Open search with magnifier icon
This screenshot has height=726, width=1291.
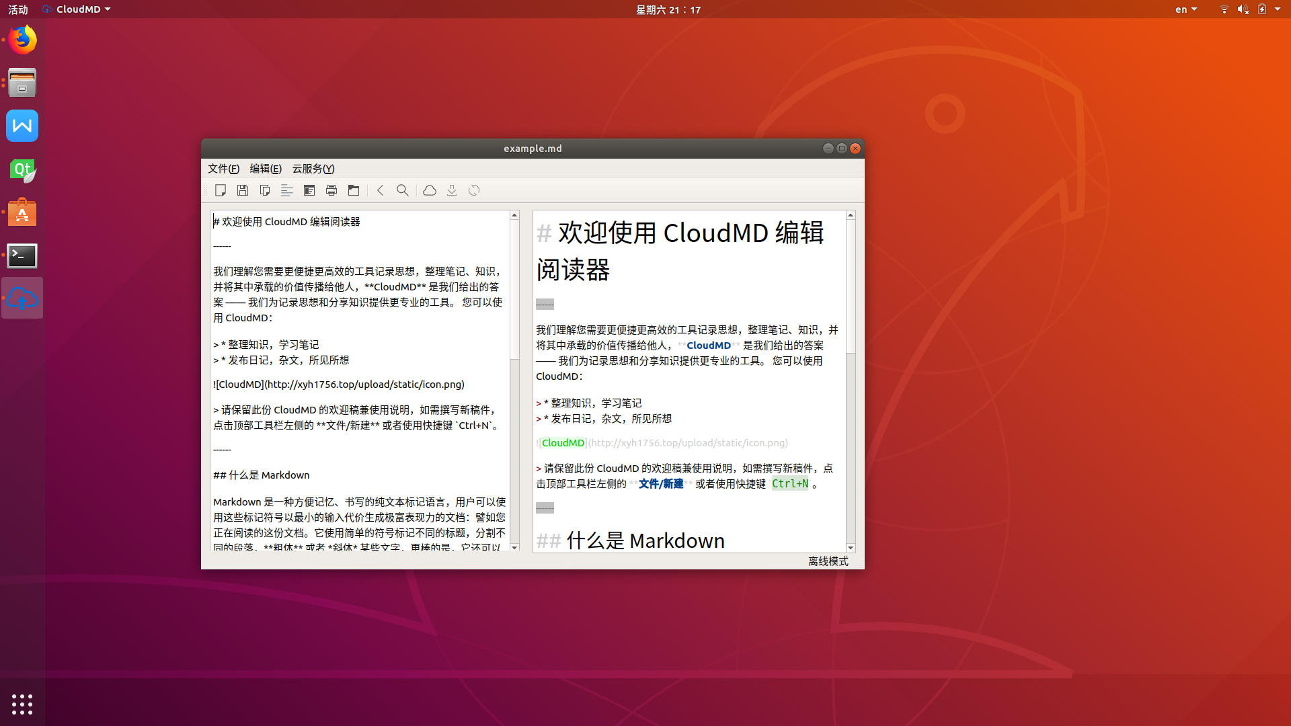pos(403,190)
